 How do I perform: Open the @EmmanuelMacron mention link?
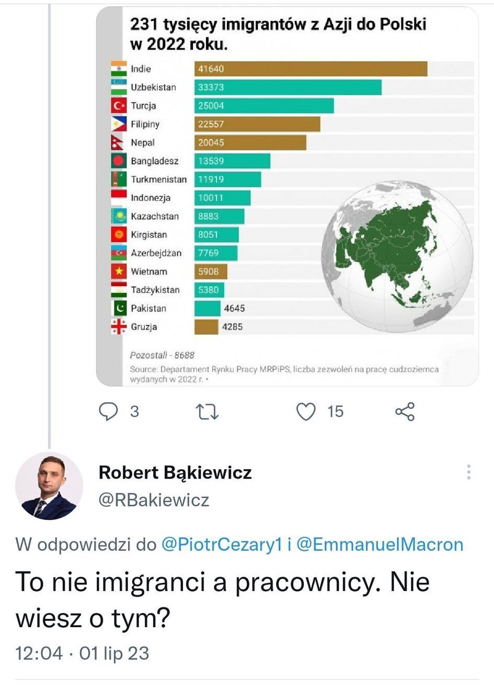[x=380, y=545]
